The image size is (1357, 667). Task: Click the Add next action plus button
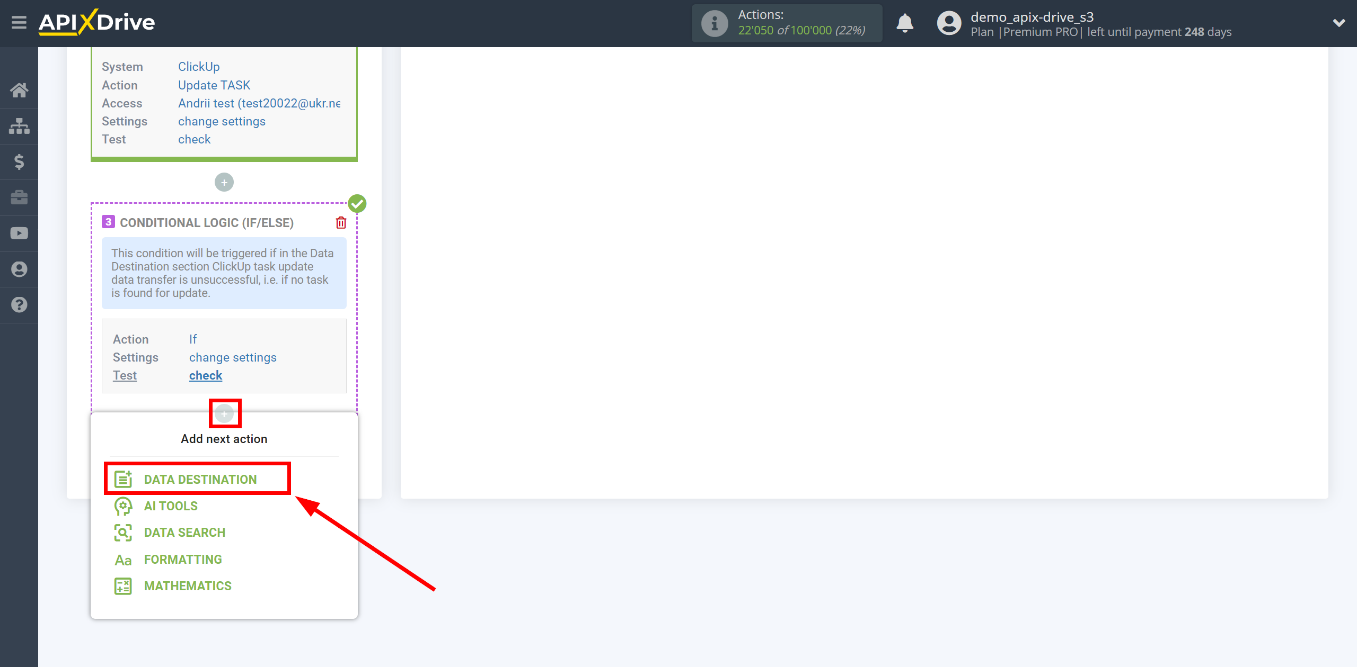(226, 414)
